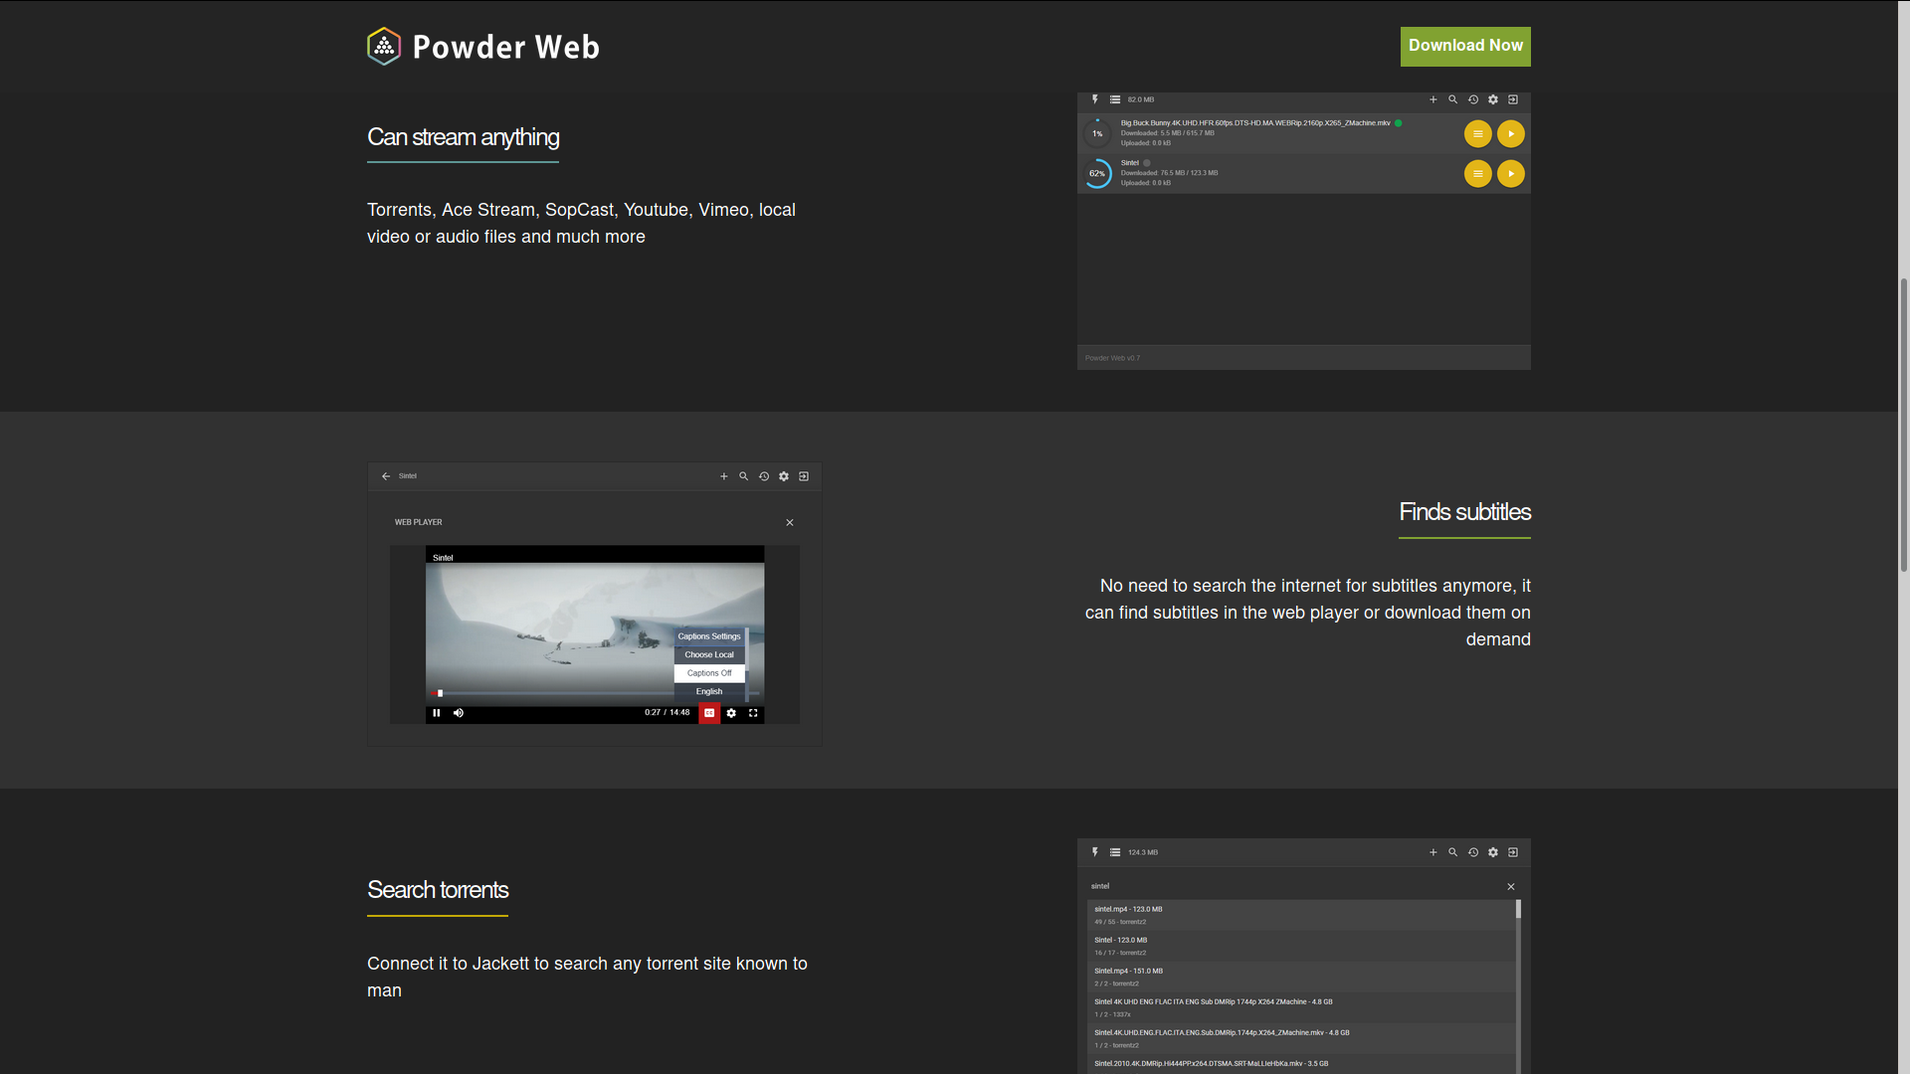
Task: Clear the sintel search with X icon
Action: pos(1510,887)
